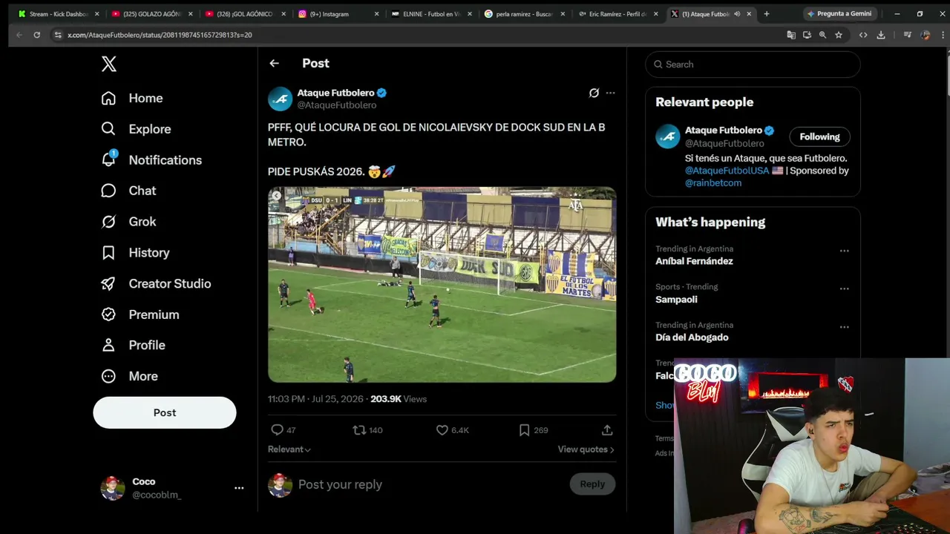Switch to the Eric Ramírez profile tab
This screenshot has width=950, height=534.
[x=618, y=13]
